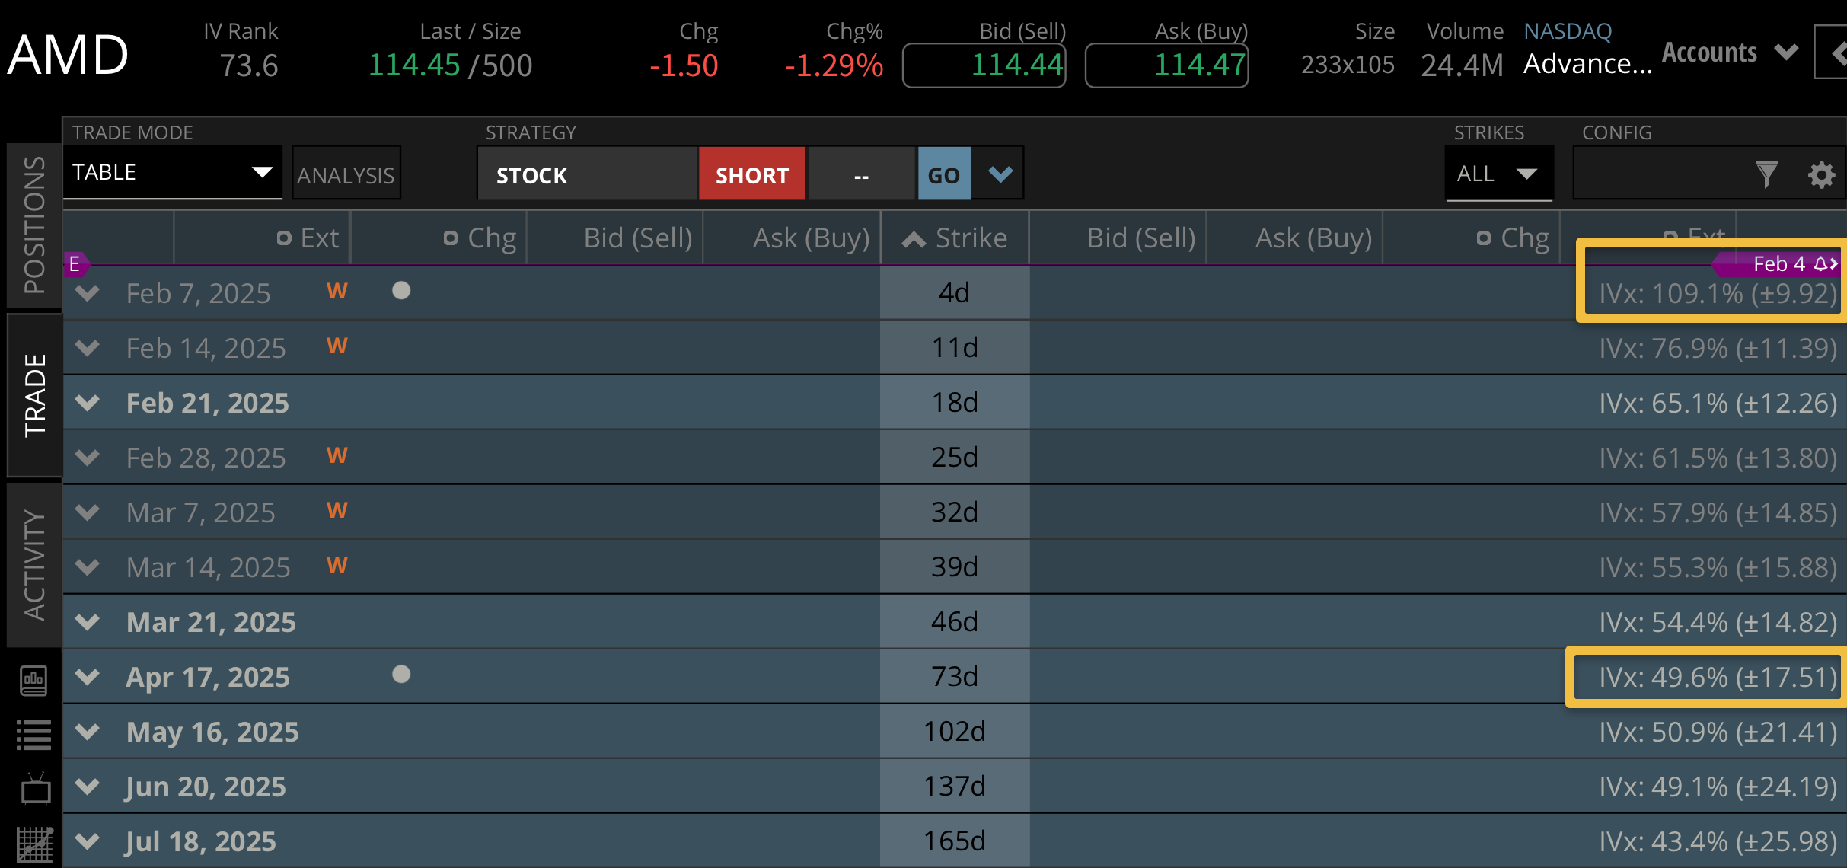Select the curve chart icon at sidebar bottom
1847x868 pixels.
(32, 841)
